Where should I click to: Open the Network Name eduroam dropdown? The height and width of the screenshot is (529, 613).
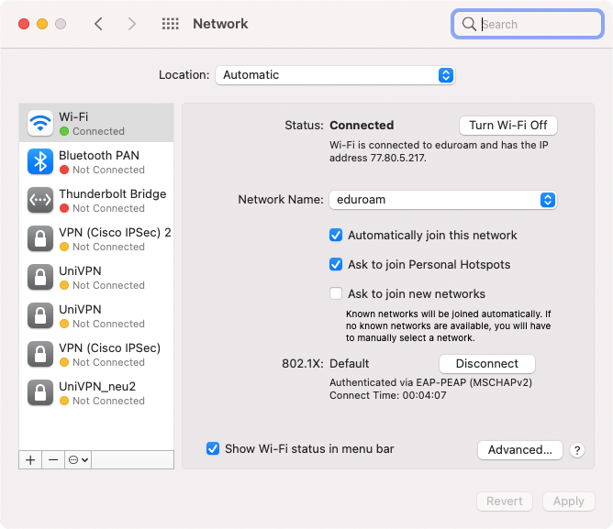[x=443, y=200]
